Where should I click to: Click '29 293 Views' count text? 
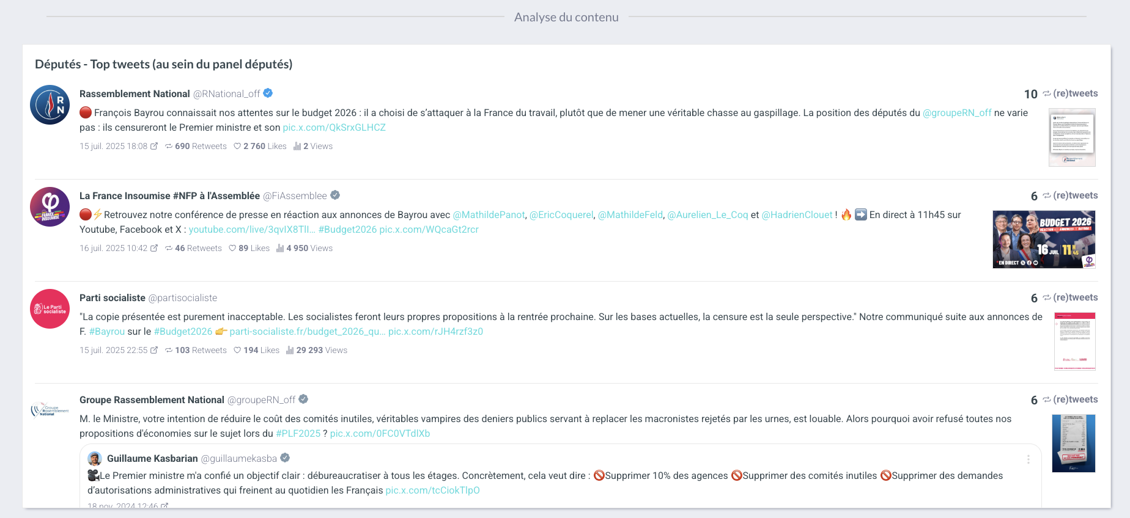pyautogui.click(x=322, y=351)
